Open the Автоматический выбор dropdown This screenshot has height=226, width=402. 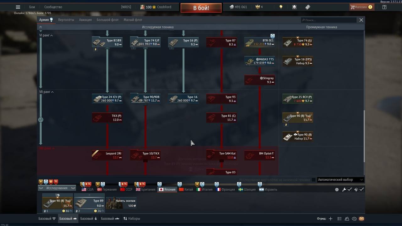click(x=340, y=180)
